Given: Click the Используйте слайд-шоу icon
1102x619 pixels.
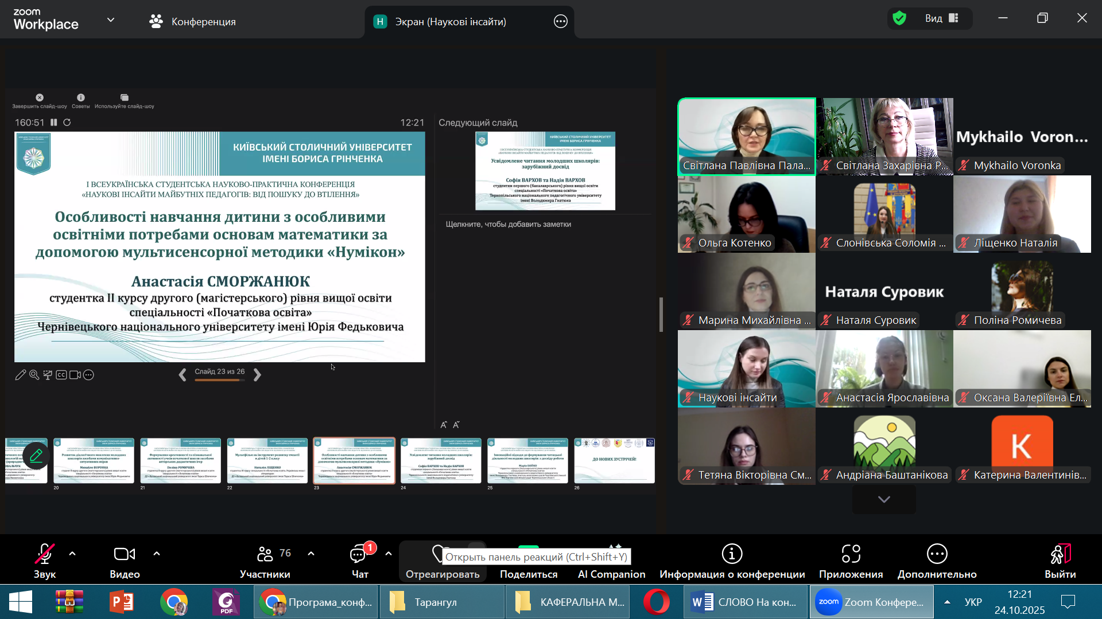Looking at the screenshot, I should (x=125, y=98).
